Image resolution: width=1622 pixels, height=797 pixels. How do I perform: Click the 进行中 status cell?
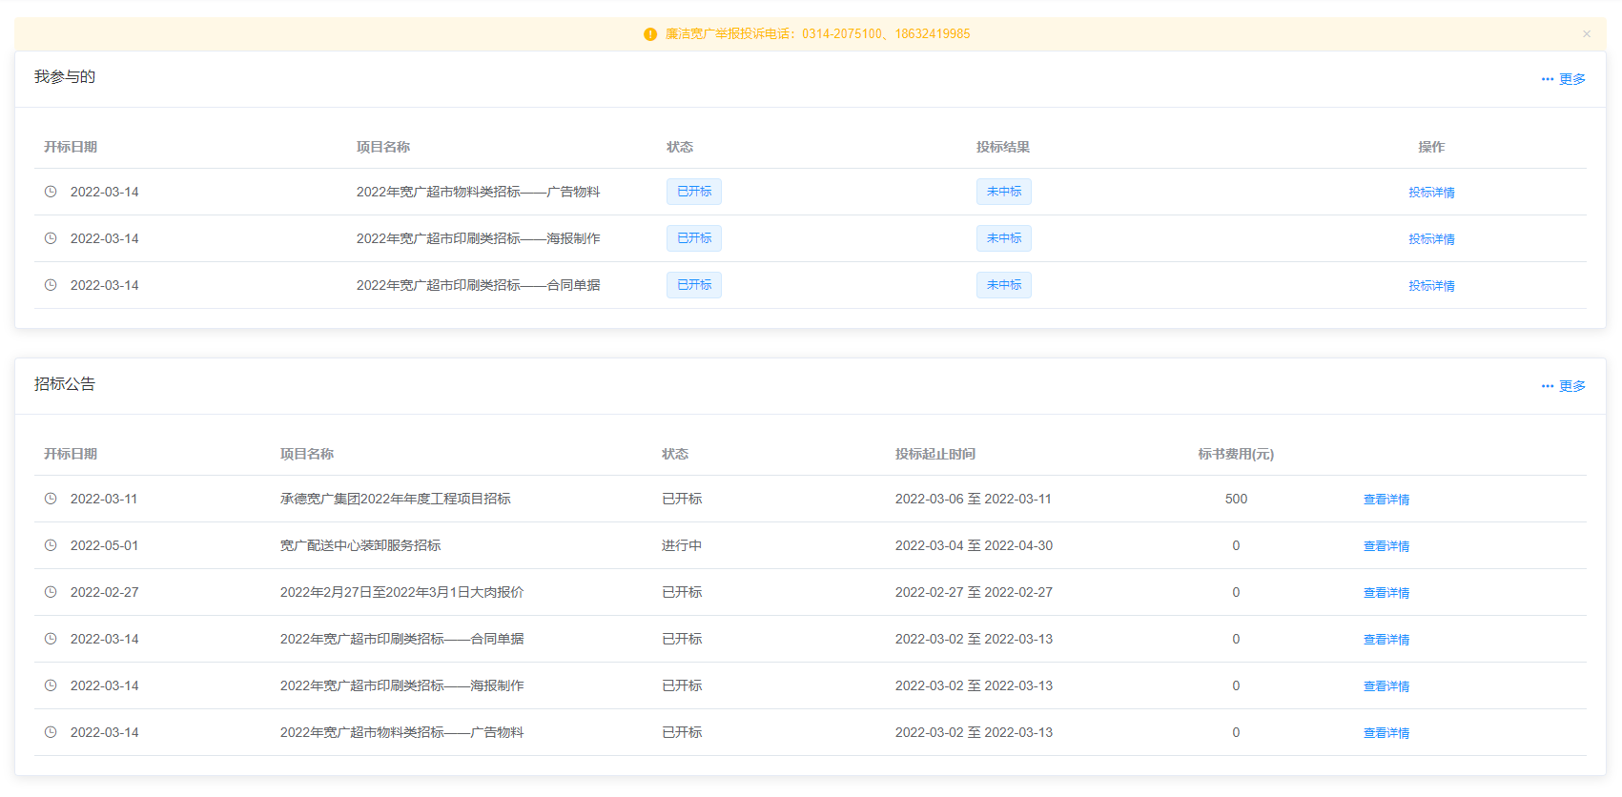point(682,545)
